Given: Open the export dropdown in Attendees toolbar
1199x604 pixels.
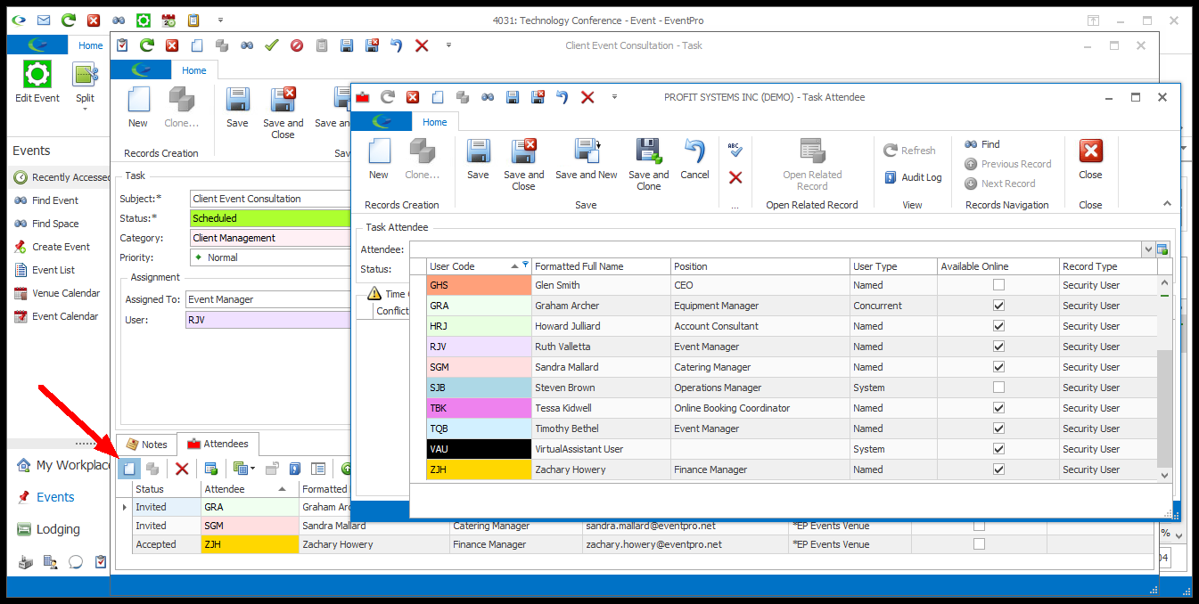Looking at the screenshot, I should point(243,468).
